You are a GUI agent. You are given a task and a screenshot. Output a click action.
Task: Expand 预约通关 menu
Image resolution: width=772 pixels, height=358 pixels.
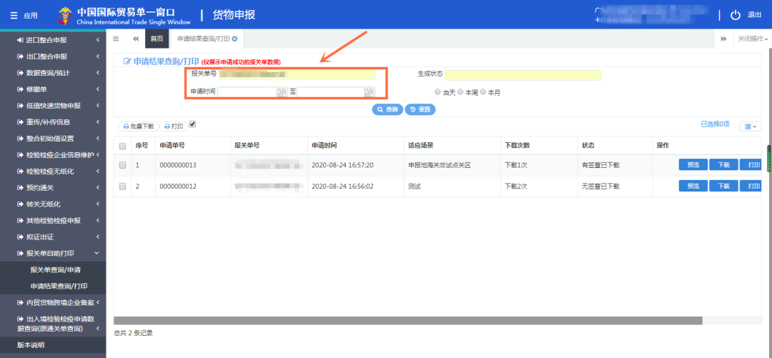click(x=53, y=188)
